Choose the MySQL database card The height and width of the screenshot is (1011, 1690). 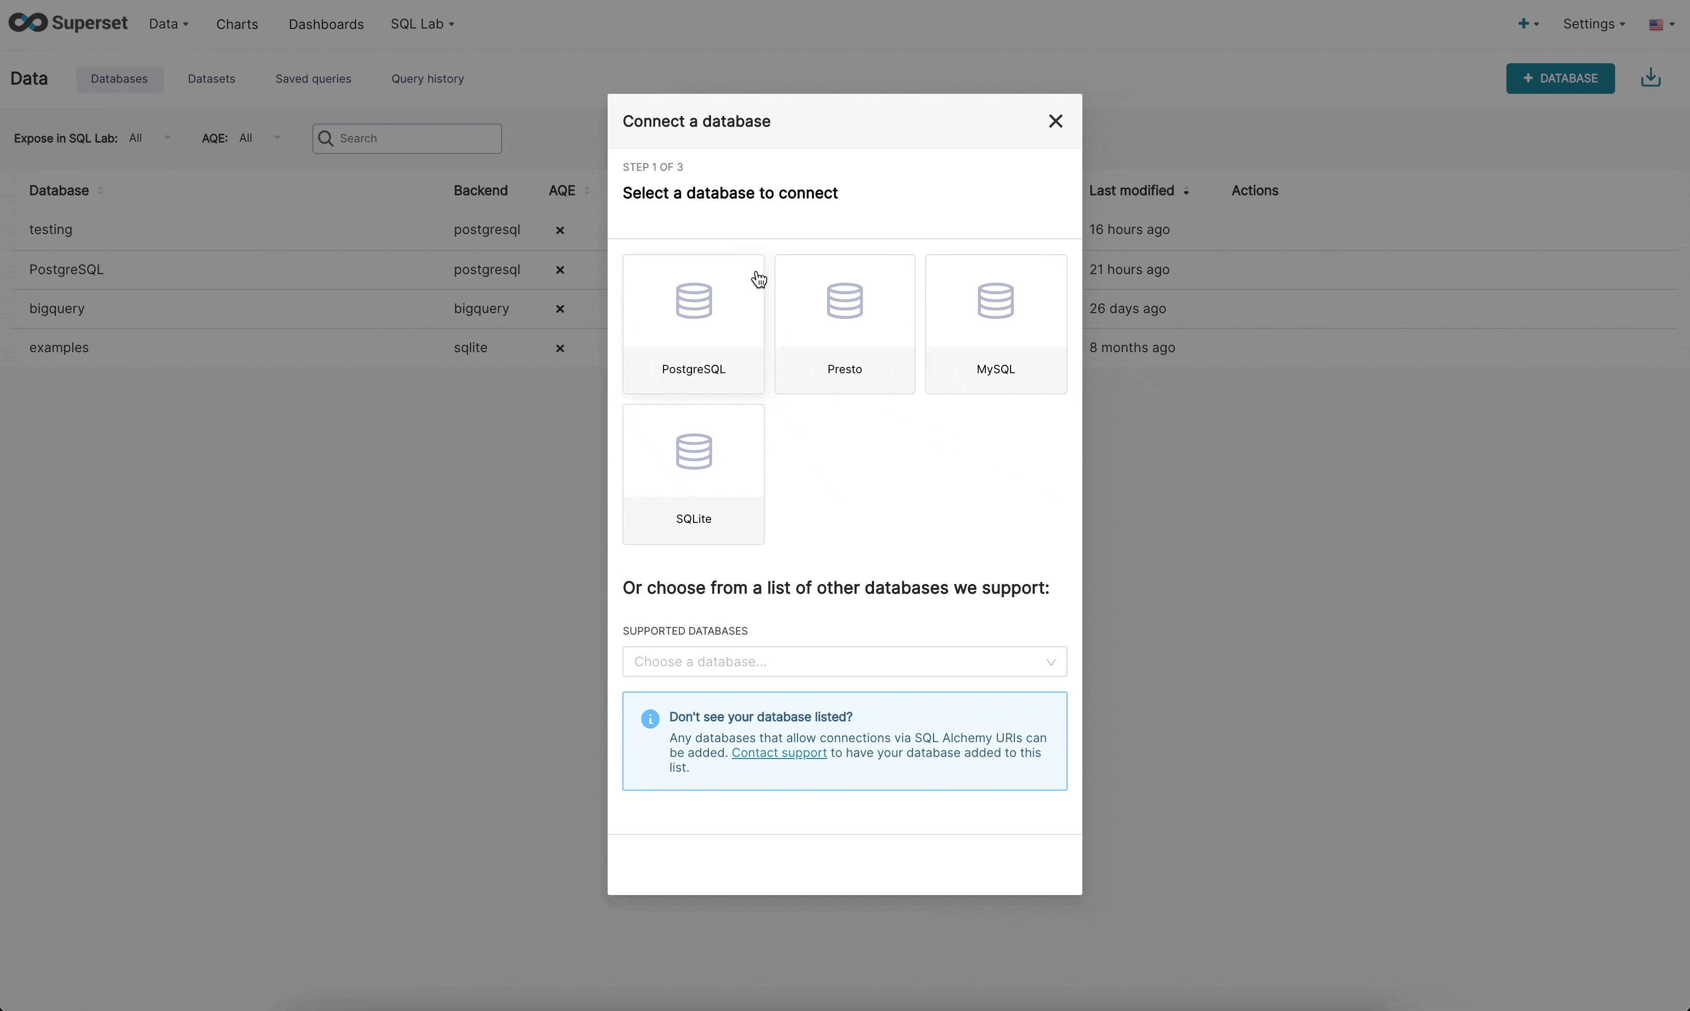(x=995, y=324)
